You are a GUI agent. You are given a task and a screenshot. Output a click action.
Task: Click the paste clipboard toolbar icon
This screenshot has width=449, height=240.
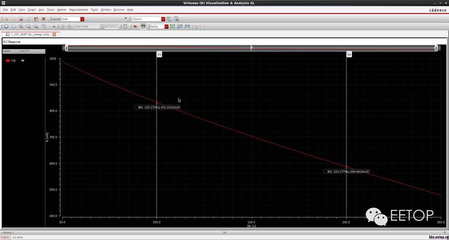[x=36, y=19]
